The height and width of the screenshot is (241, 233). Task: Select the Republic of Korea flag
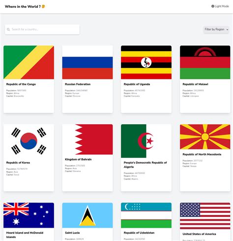click(29, 141)
